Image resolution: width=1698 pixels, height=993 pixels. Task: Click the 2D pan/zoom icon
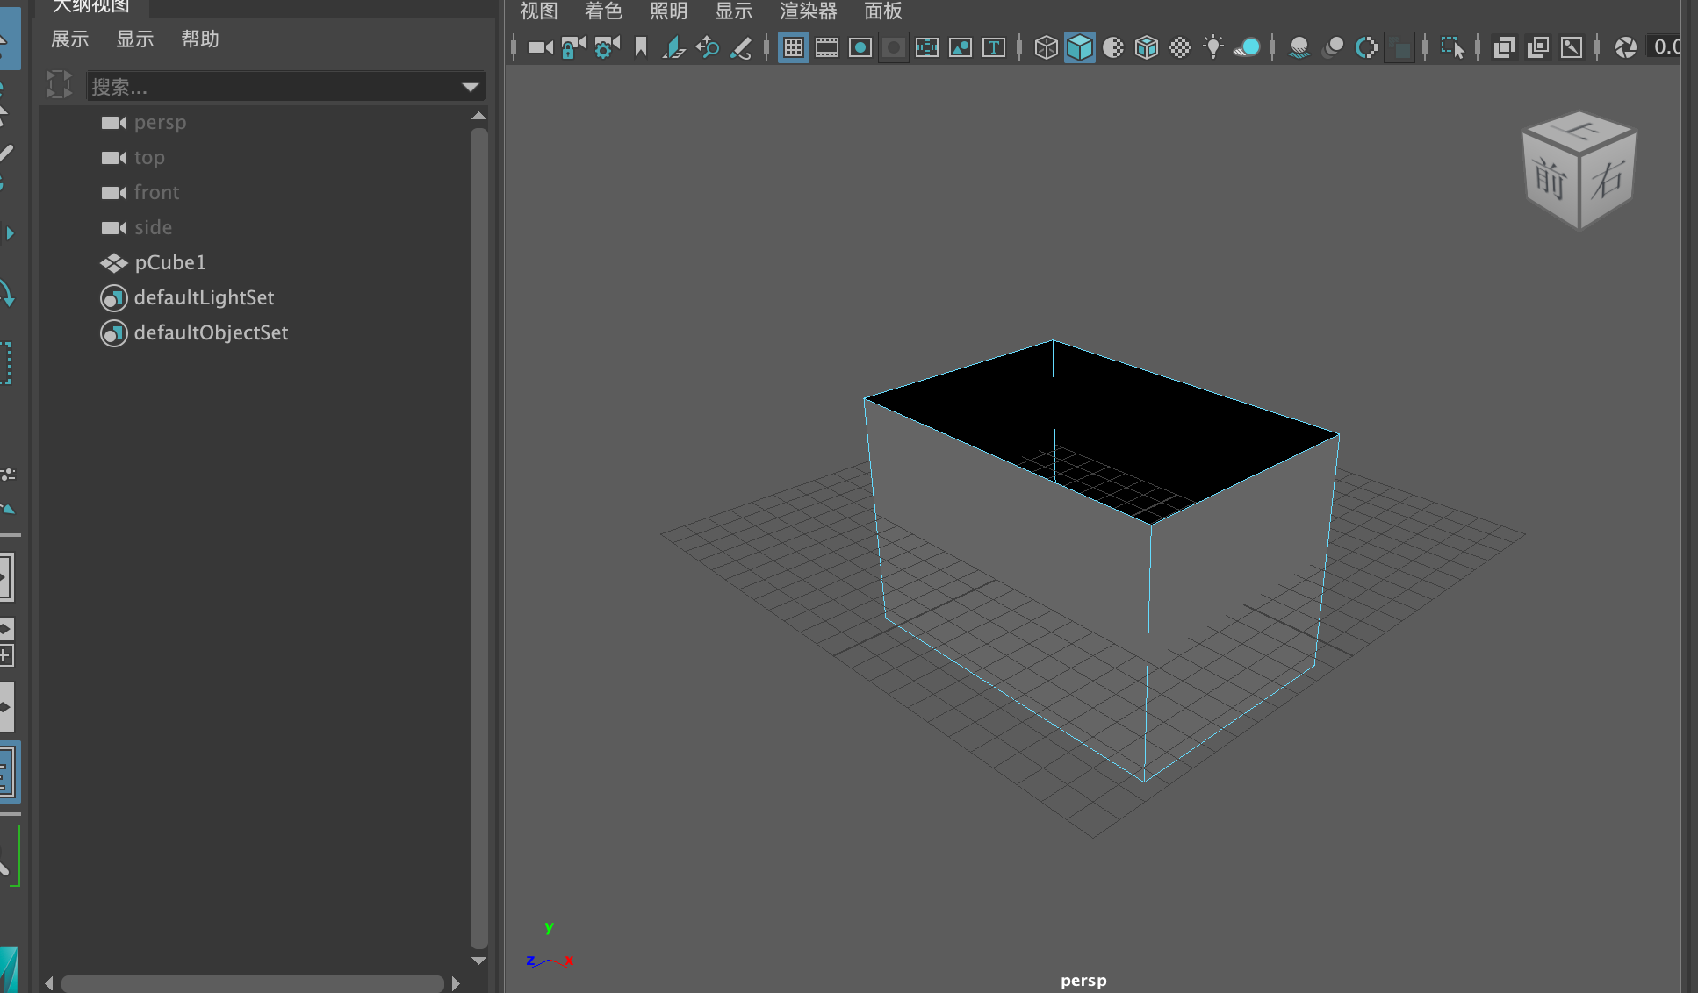pos(707,47)
